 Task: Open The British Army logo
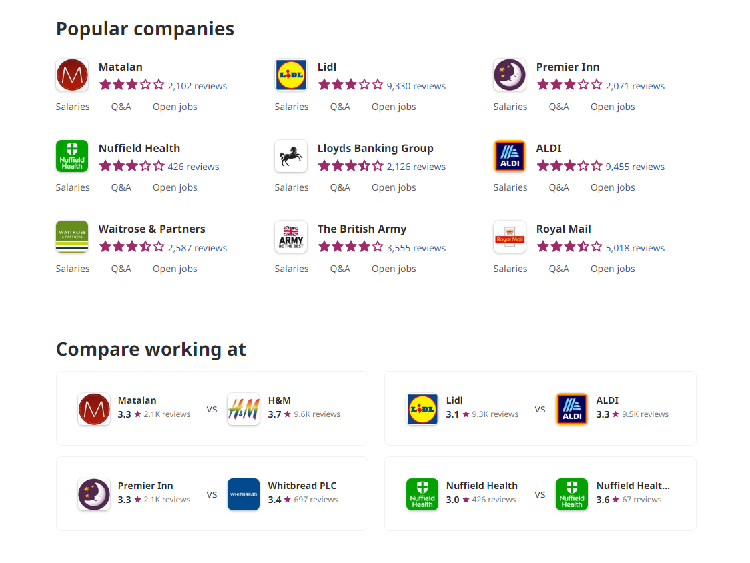coord(291,237)
